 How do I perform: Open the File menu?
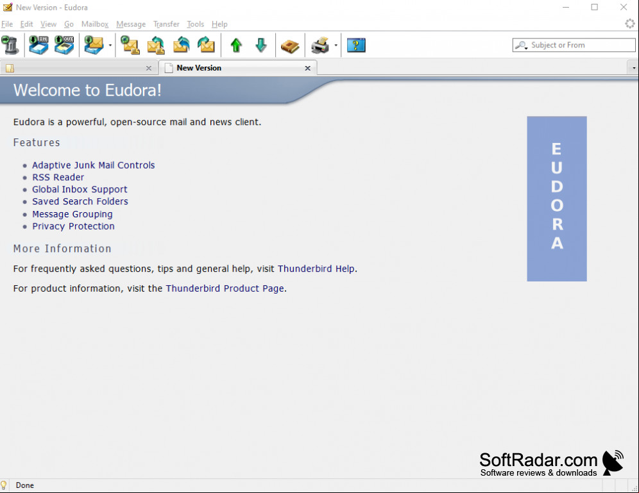click(x=7, y=24)
